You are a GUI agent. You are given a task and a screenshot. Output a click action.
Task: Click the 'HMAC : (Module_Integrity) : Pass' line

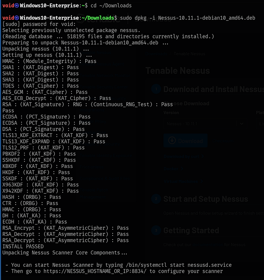pyautogui.click(x=49, y=61)
